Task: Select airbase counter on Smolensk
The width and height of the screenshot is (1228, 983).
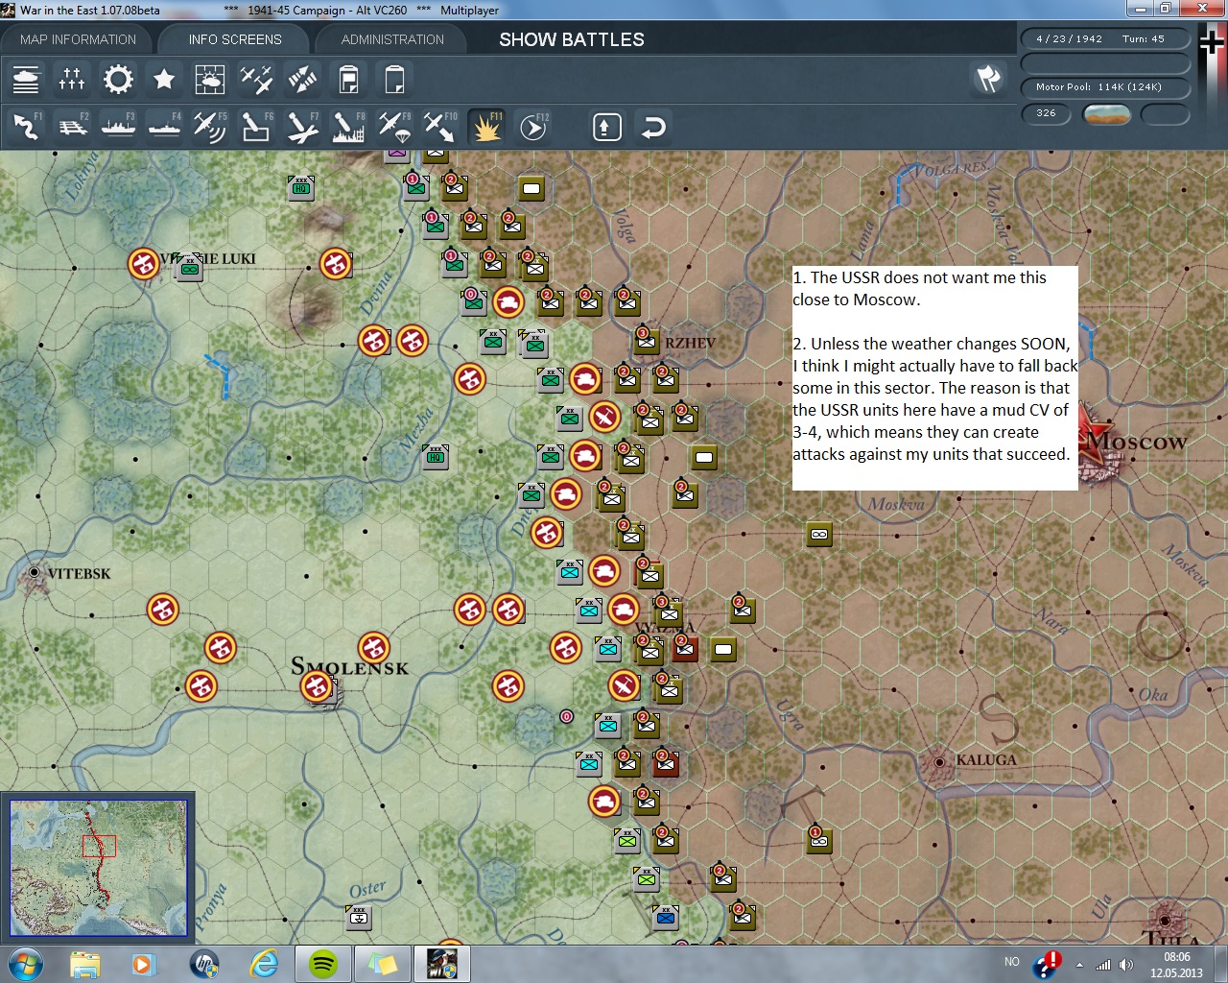Action: pyautogui.click(x=316, y=686)
